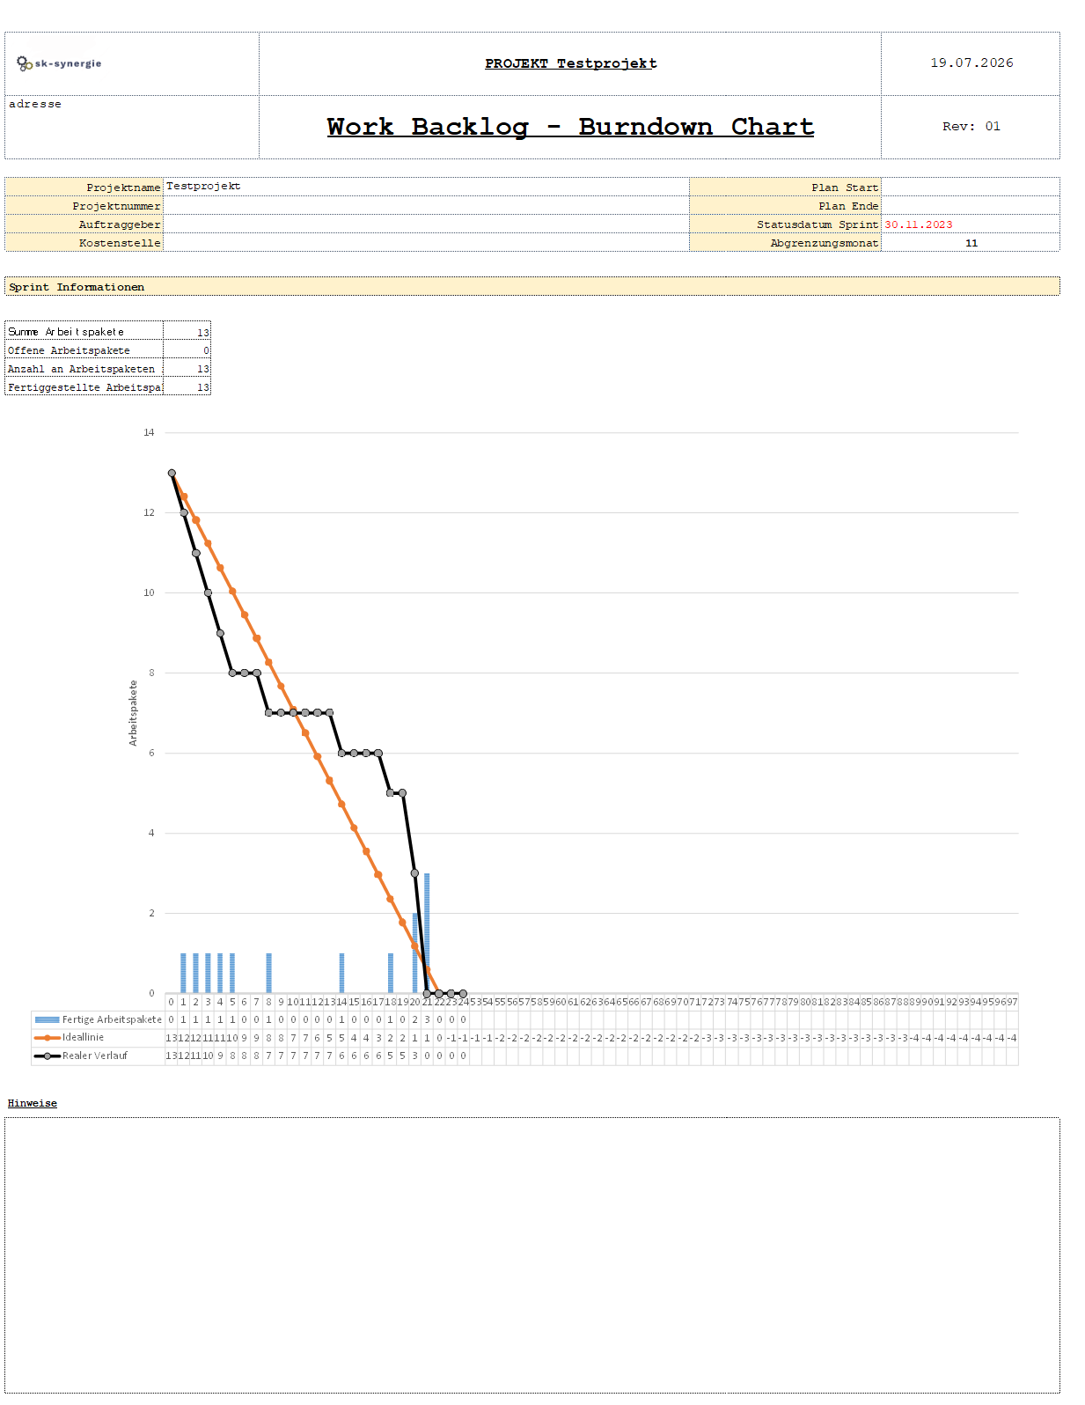Click the Rev: 01 cell
This screenshot has height=1405, width=1085.
click(971, 127)
